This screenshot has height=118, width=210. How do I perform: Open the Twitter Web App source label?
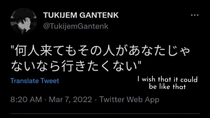click(x=129, y=100)
